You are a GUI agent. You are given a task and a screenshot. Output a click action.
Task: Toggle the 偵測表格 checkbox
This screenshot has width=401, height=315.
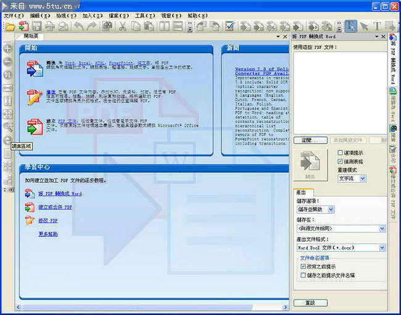(x=341, y=161)
